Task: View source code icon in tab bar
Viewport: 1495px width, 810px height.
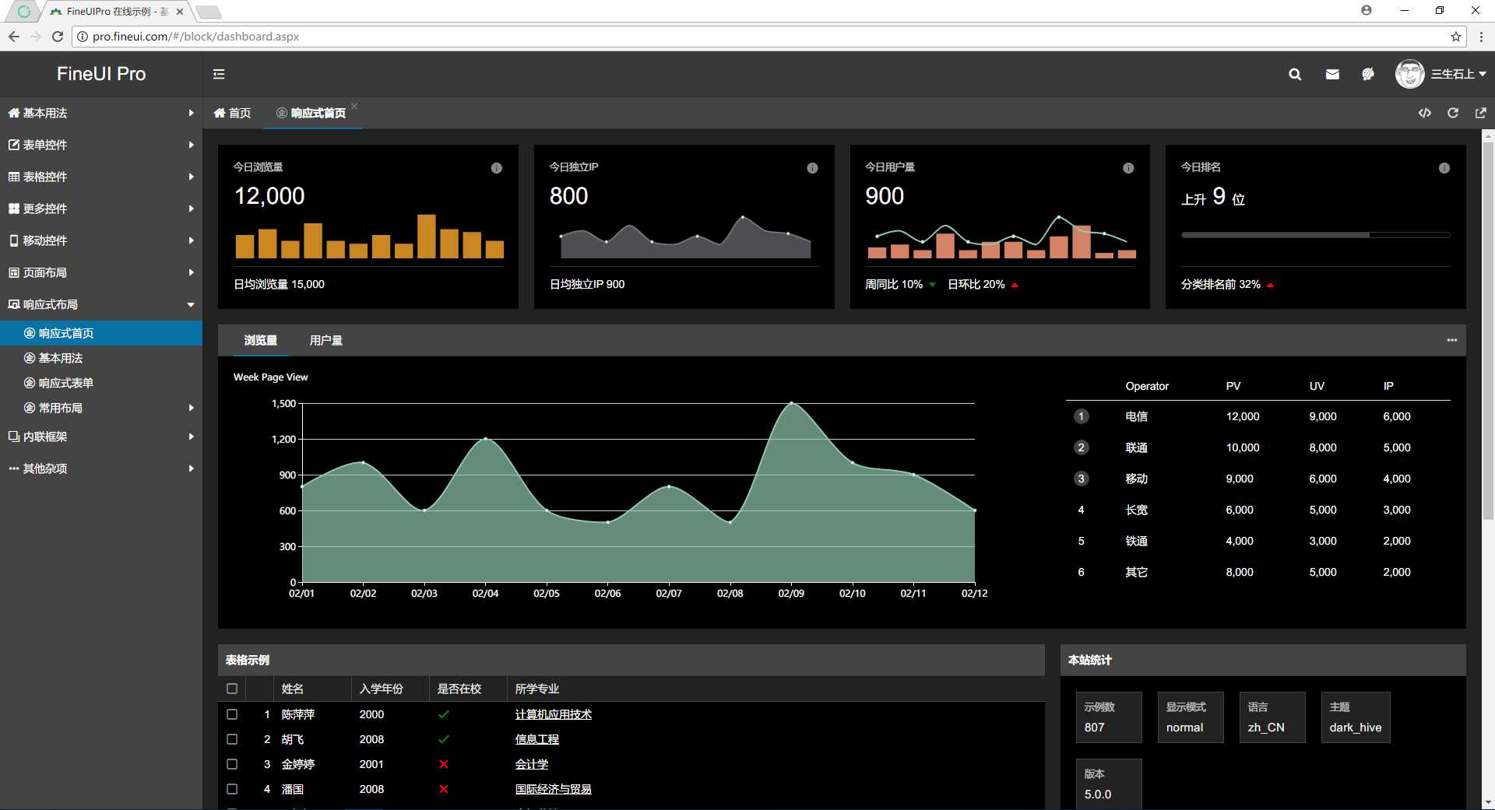Action: (1424, 113)
